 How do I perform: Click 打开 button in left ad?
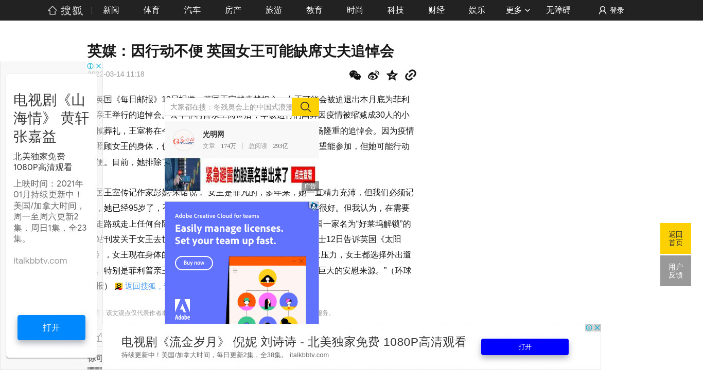click(x=51, y=327)
